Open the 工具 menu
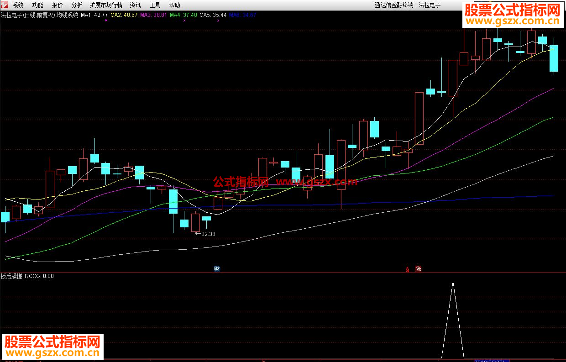 (155, 5)
